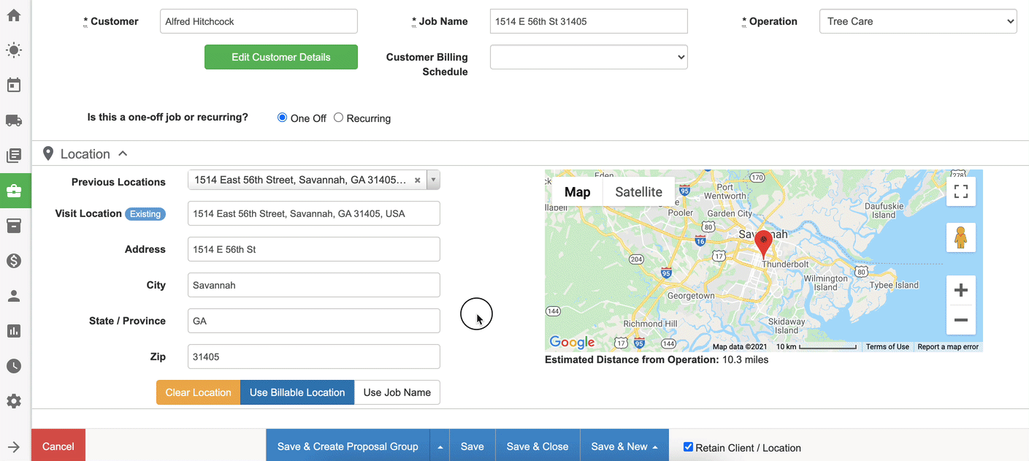Open the calendar sidebar icon
This screenshot has height=461, width=1029.
(14, 85)
